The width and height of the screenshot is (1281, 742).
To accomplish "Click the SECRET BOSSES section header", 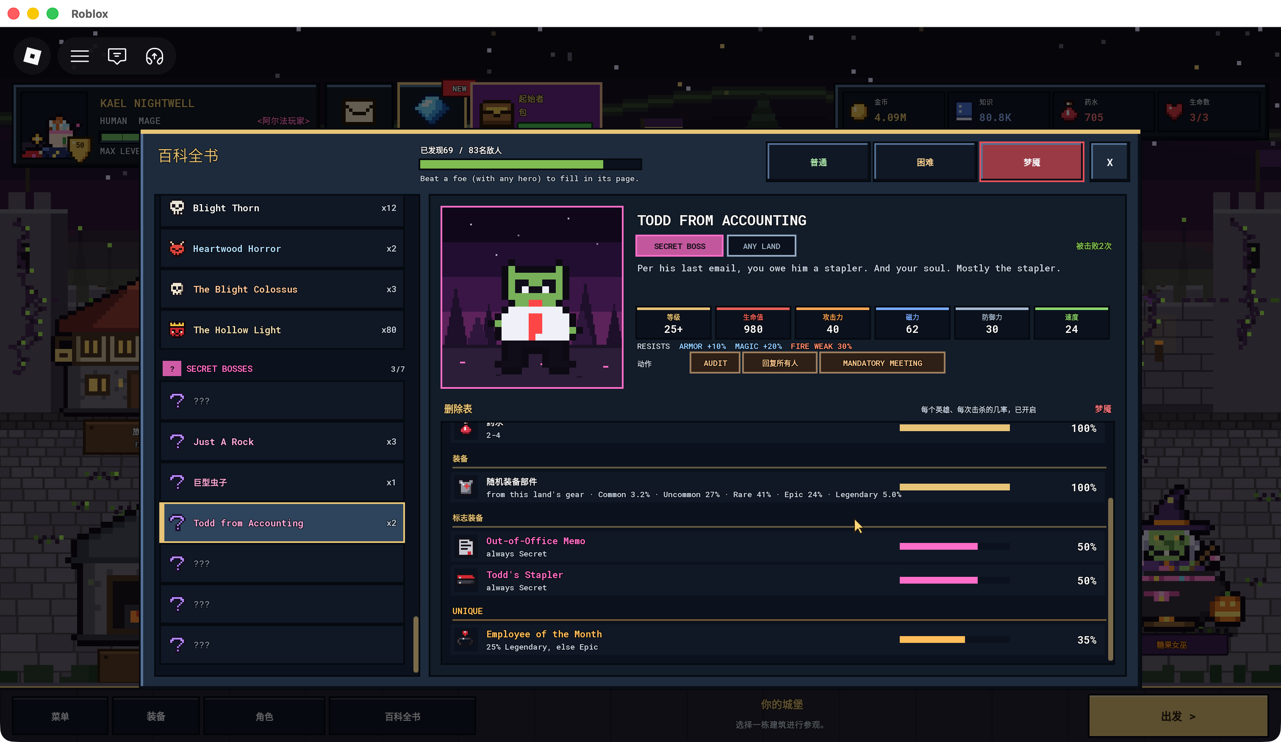I will click(283, 368).
